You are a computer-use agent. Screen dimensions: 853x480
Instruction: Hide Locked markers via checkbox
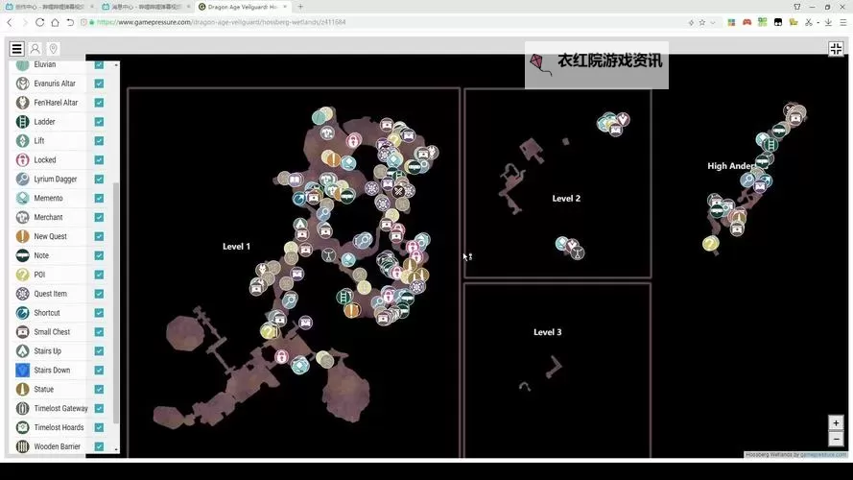(99, 160)
